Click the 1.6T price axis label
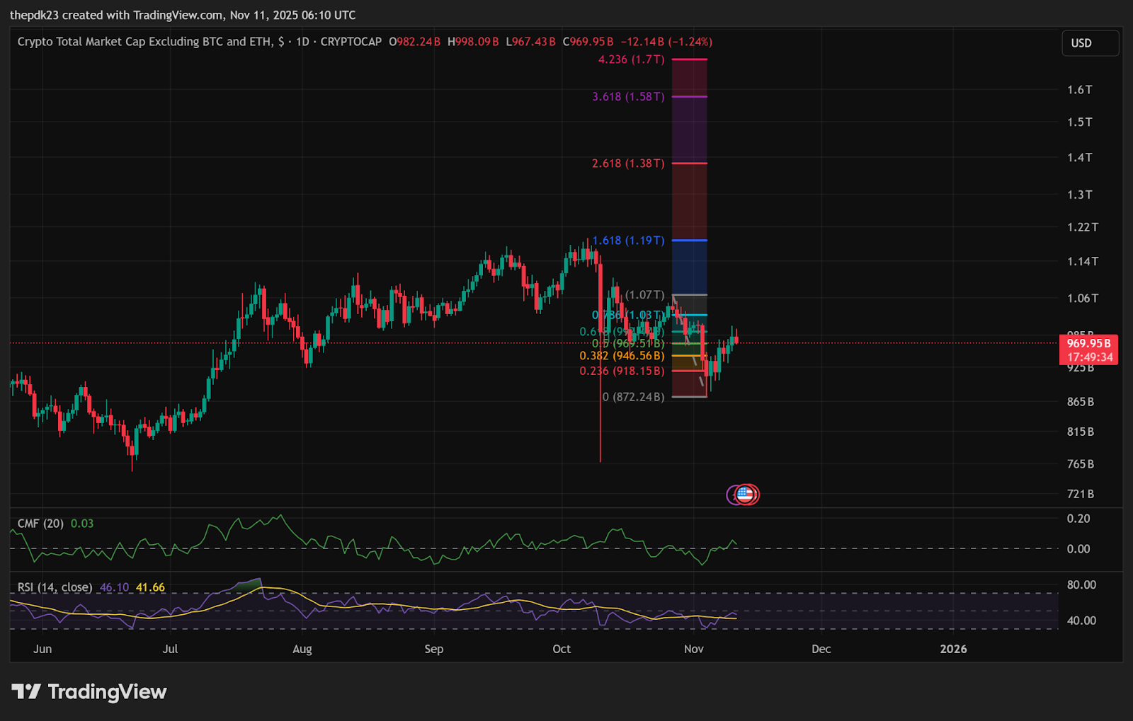Image resolution: width=1133 pixels, height=721 pixels. tap(1079, 90)
